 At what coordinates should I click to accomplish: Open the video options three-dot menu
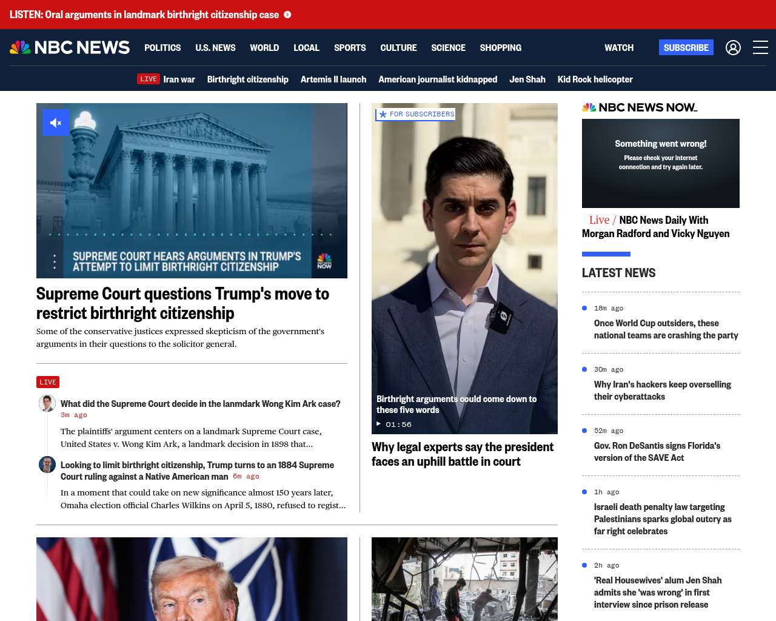(x=55, y=261)
